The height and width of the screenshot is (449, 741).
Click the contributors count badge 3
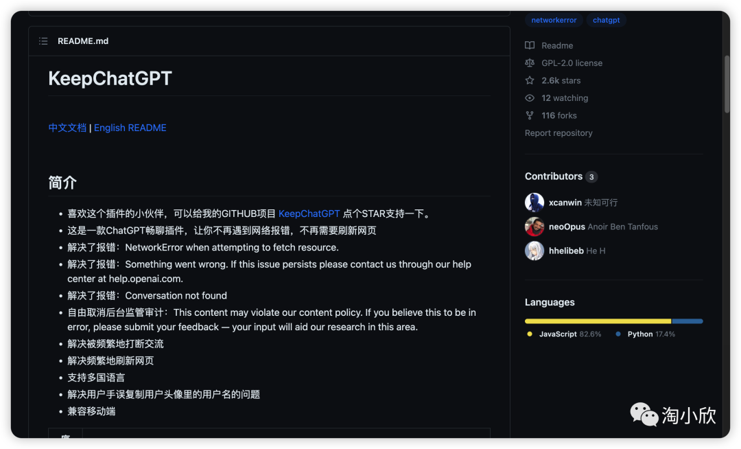pyautogui.click(x=591, y=176)
